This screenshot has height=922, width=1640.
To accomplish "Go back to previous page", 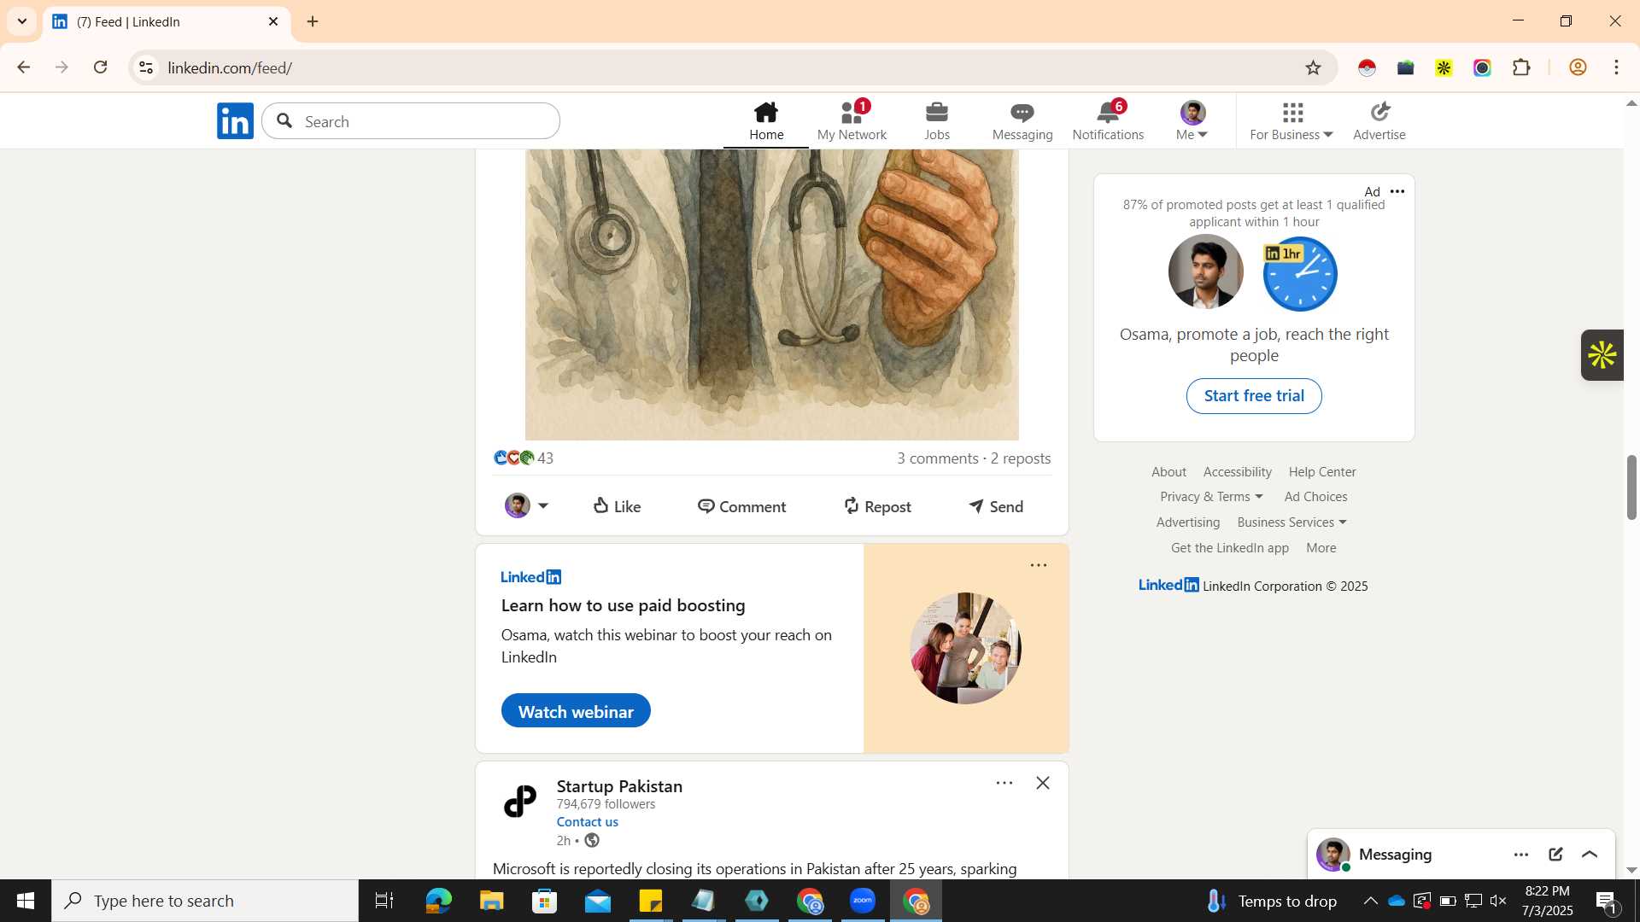I will coord(23,67).
